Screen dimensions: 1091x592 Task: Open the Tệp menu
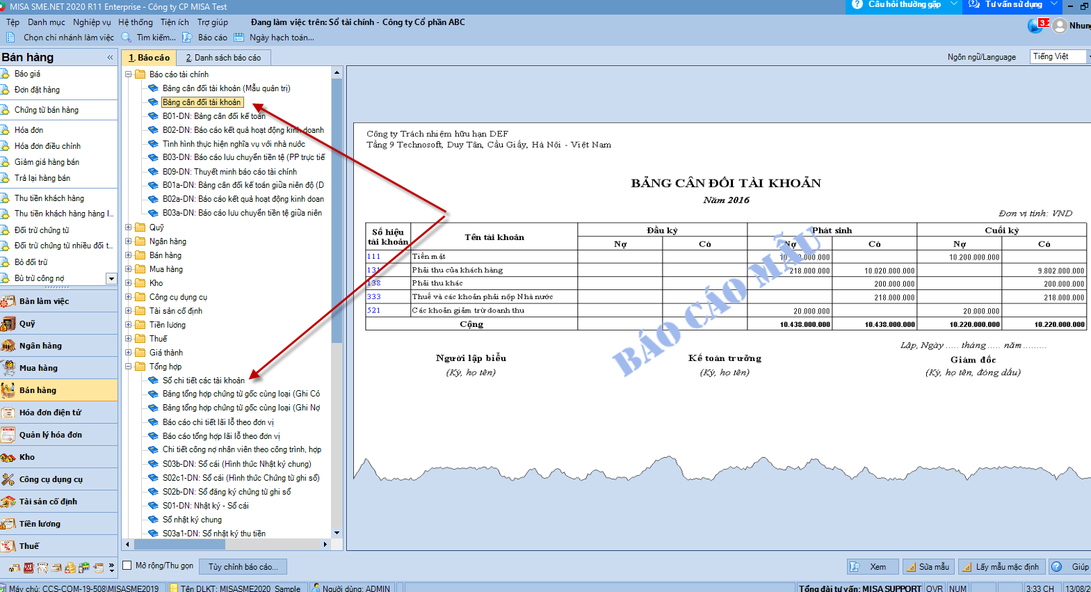pos(13,22)
